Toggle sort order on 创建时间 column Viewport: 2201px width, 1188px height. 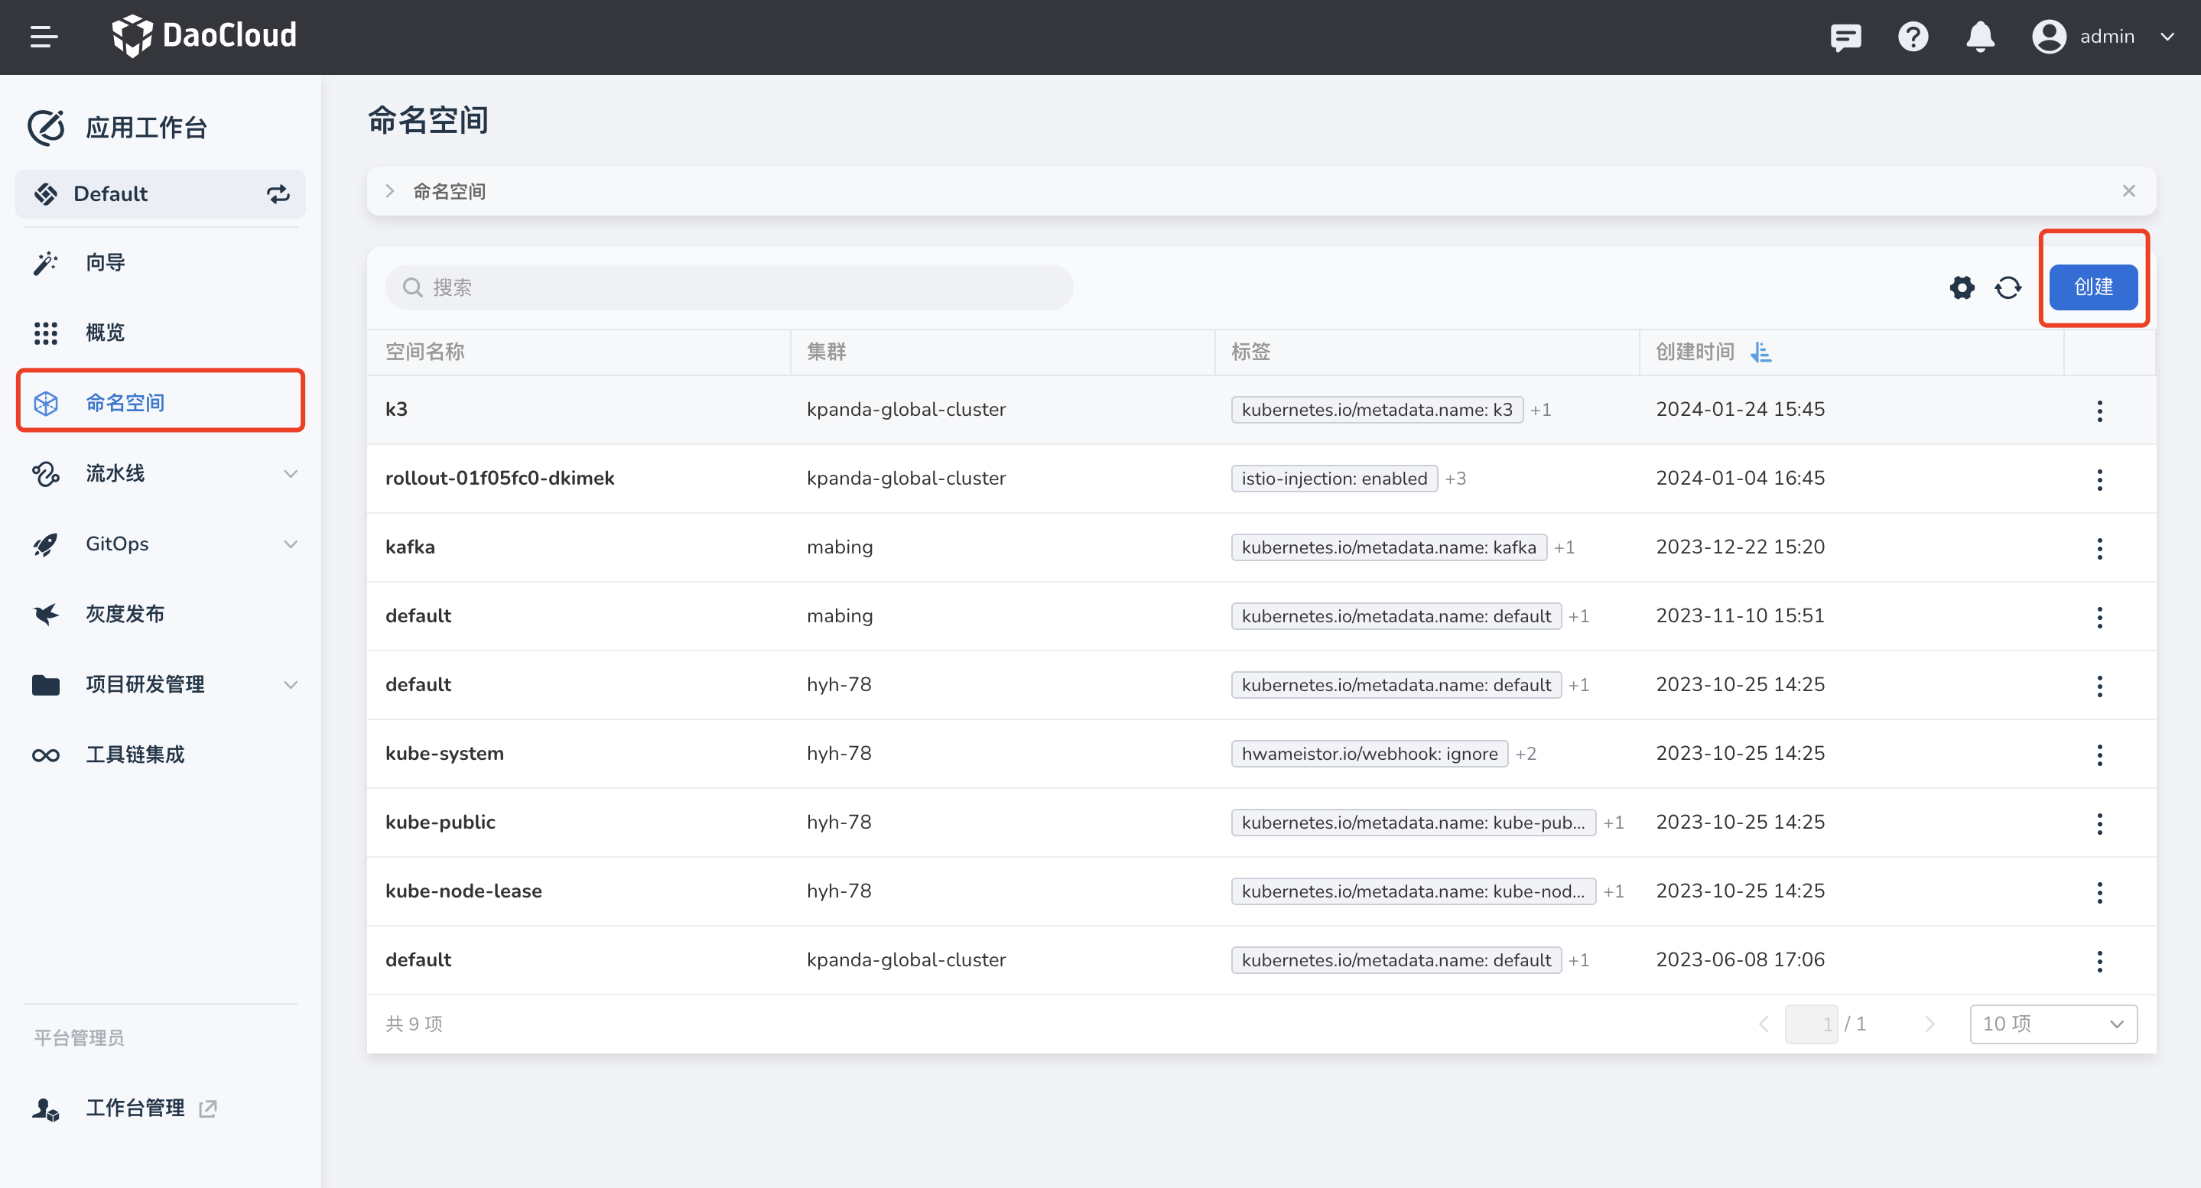click(x=1761, y=352)
